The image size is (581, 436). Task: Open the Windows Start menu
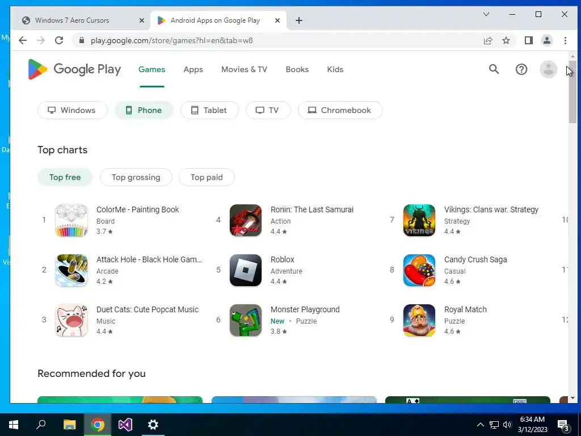click(14, 425)
